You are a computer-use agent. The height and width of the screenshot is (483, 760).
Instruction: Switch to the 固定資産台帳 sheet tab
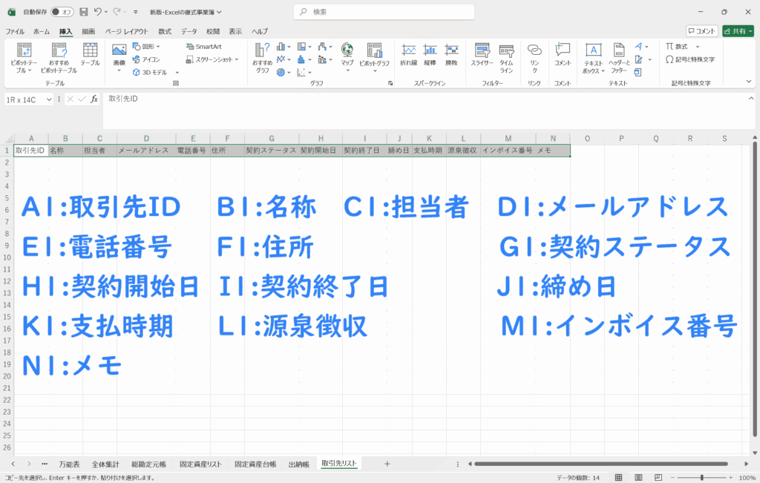tap(255, 464)
